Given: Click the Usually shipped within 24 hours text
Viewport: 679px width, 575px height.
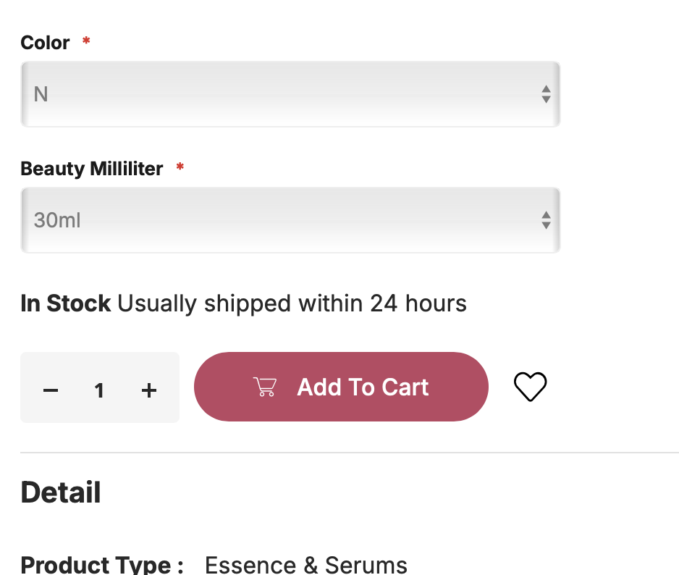Looking at the screenshot, I should click(x=292, y=303).
